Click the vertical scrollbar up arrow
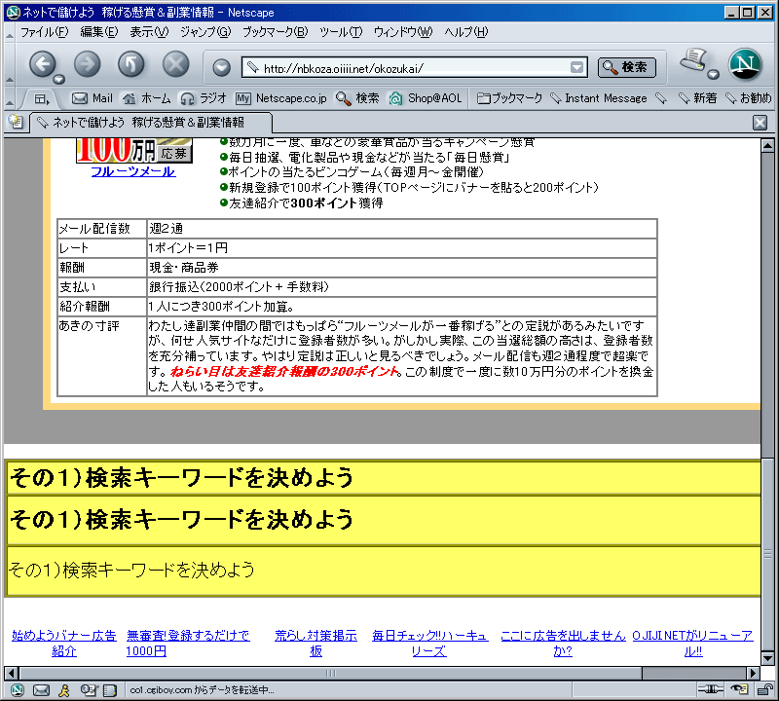The image size is (779, 701). click(767, 146)
